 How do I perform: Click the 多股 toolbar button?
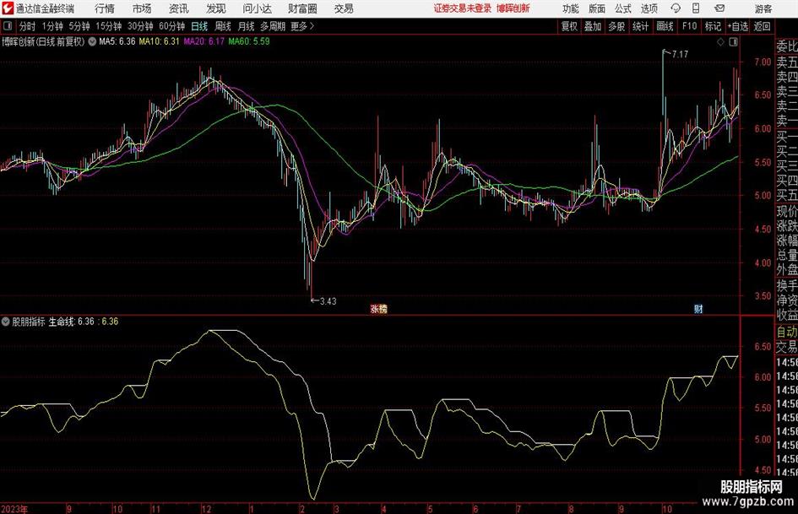pos(616,26)
